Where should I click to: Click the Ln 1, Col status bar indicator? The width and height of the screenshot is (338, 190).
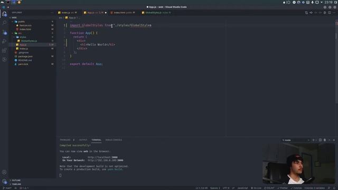tap(202, 188)
